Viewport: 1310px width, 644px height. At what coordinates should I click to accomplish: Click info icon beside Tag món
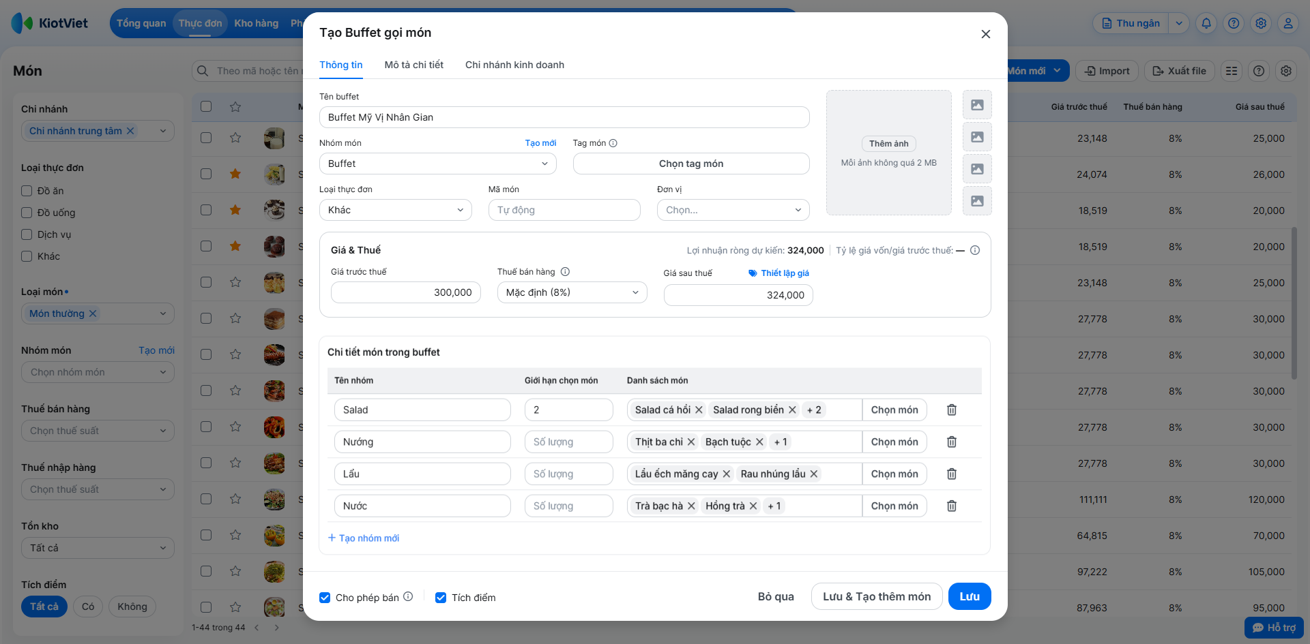[x=613, y=143]
